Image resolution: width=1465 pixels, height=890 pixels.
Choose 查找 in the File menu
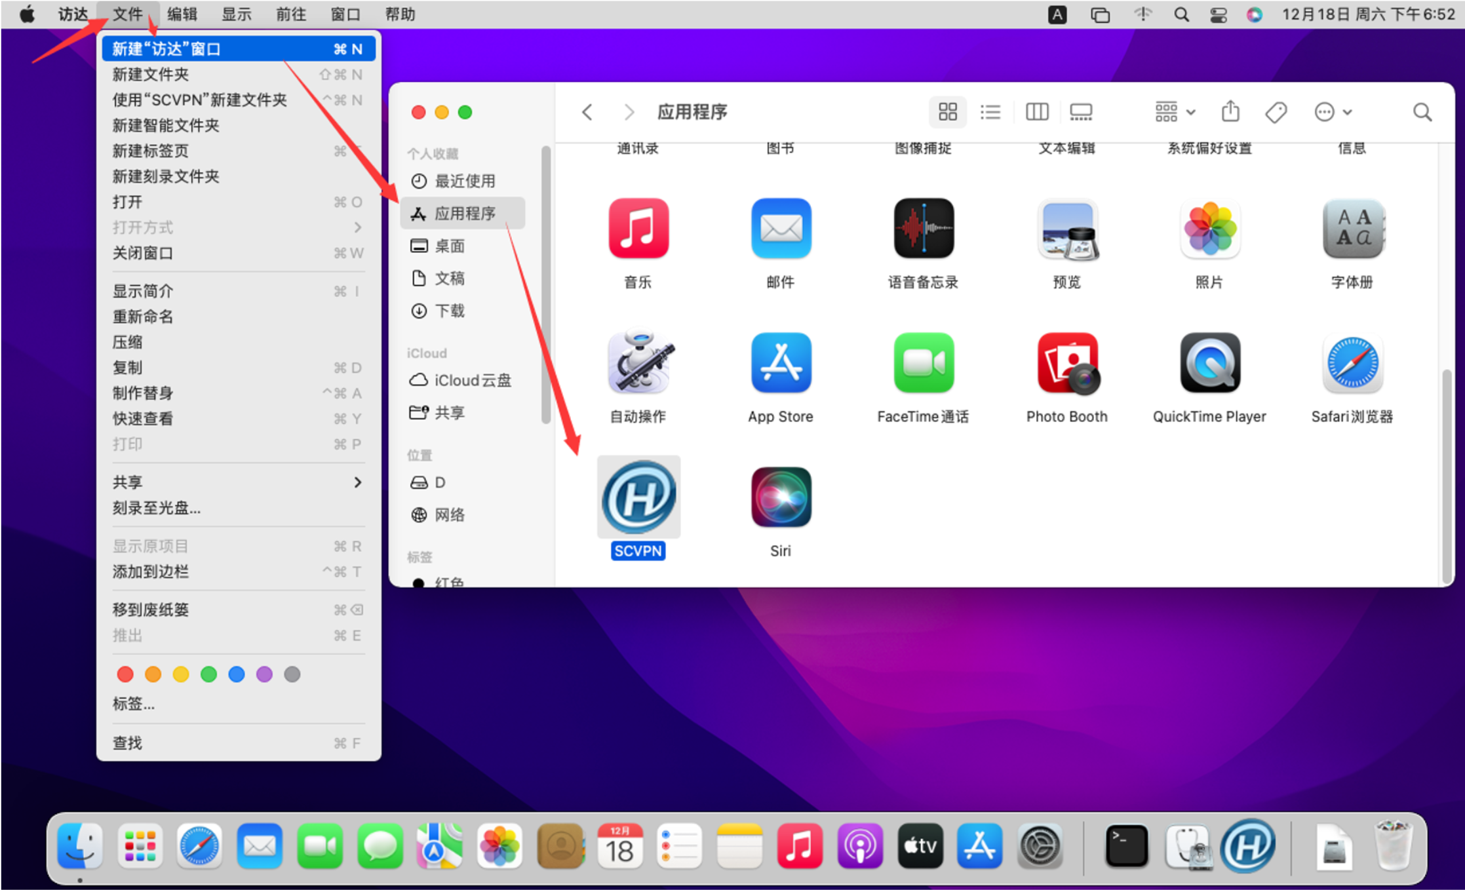coord(238,743)
